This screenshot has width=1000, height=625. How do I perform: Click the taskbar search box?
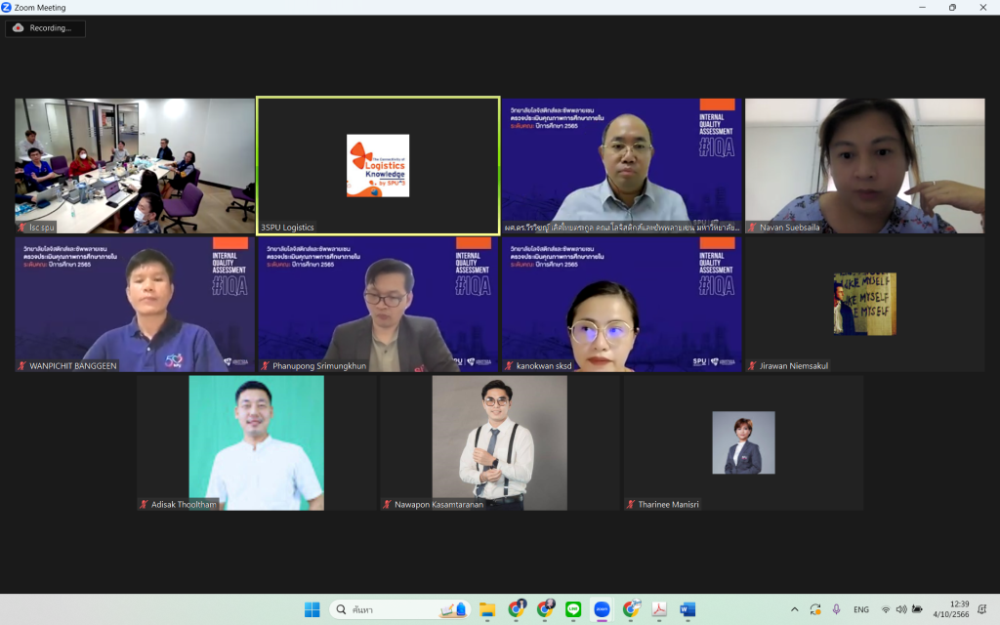pyautogui.click(x=399, y=609)
